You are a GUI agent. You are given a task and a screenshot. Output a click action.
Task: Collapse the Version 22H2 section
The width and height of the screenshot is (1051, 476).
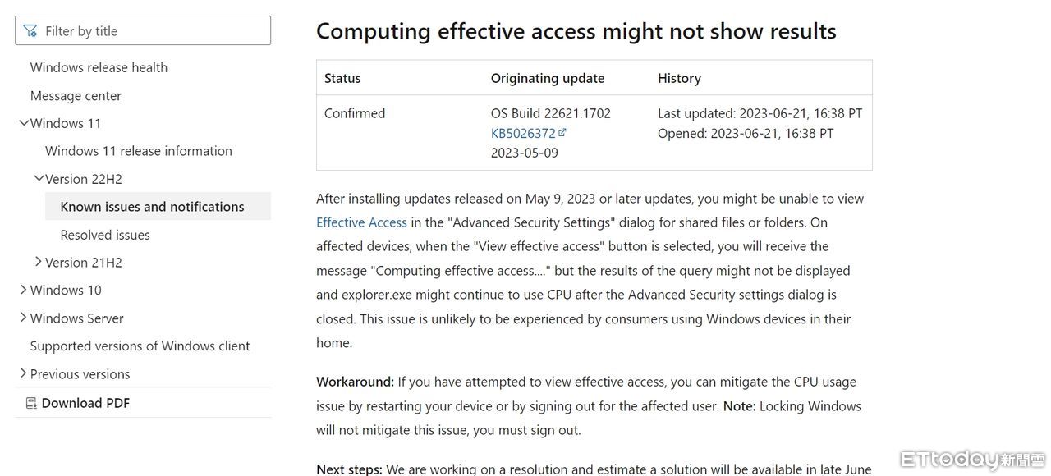[x=39, y=179]
